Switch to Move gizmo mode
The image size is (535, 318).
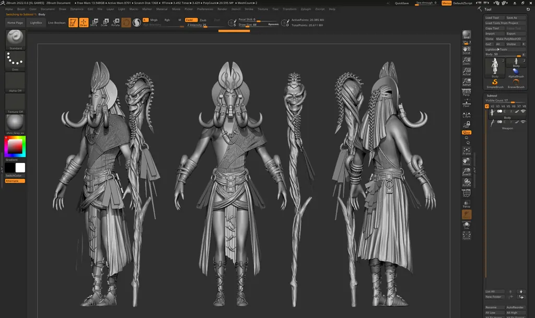(94, 22)
